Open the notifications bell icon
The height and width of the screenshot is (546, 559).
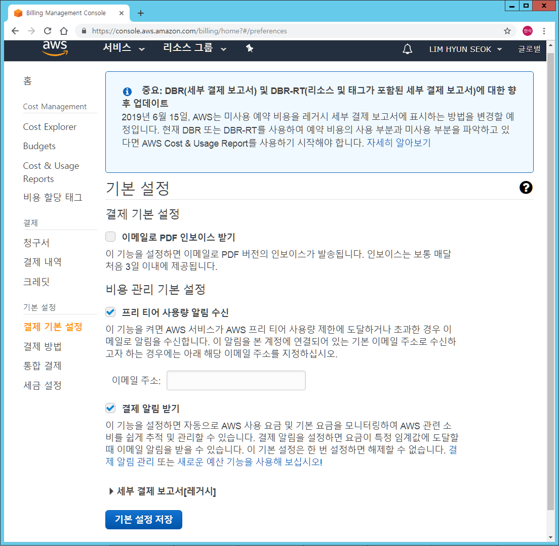[x=407, y=49]
